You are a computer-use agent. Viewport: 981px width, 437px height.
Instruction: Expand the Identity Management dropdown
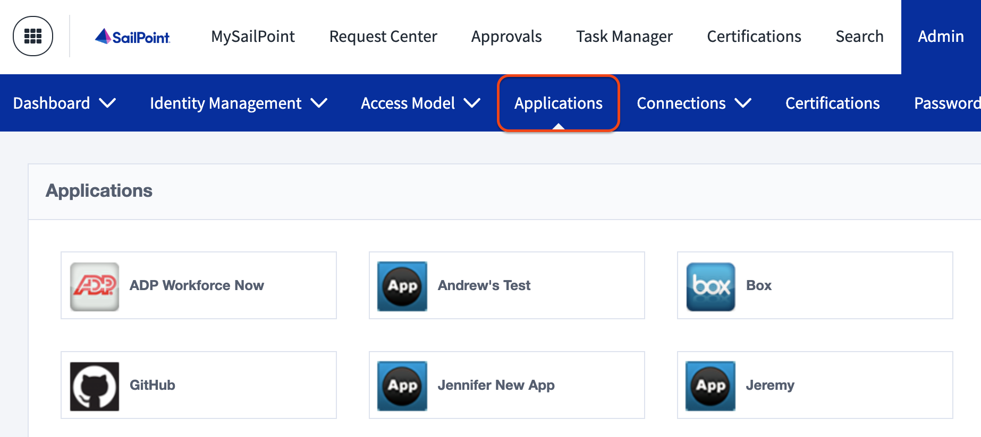coord(238,103)
